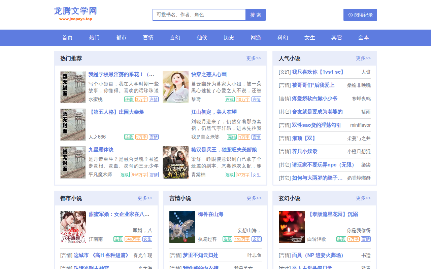Open the 科幻 category

[x=283, y=38]
